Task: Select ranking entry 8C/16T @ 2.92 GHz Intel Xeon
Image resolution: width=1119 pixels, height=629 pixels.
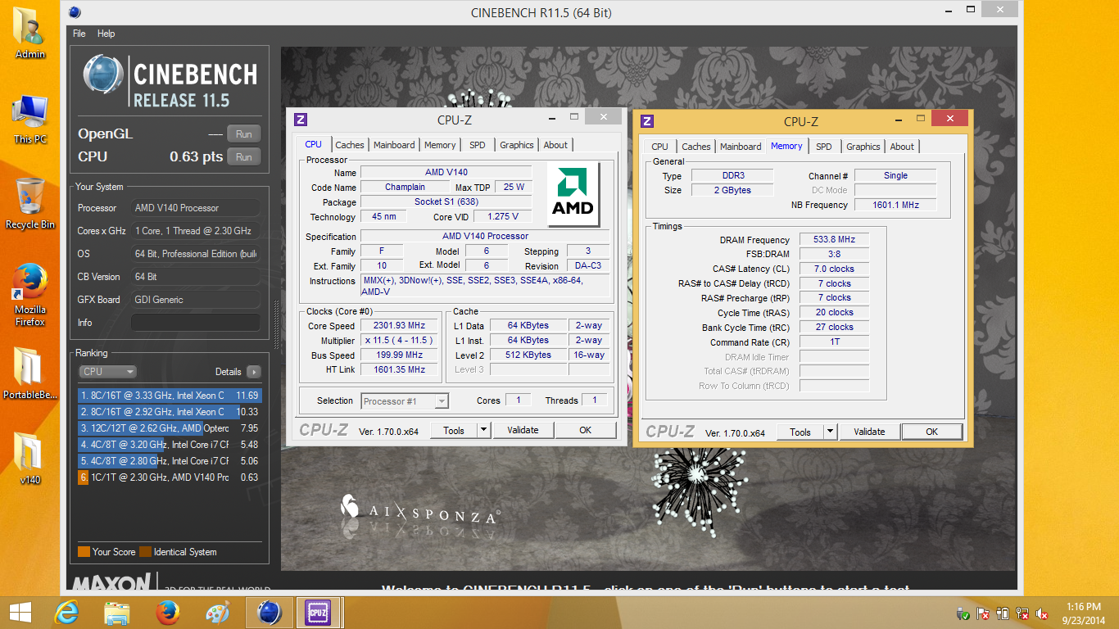Action: point(170,412)
